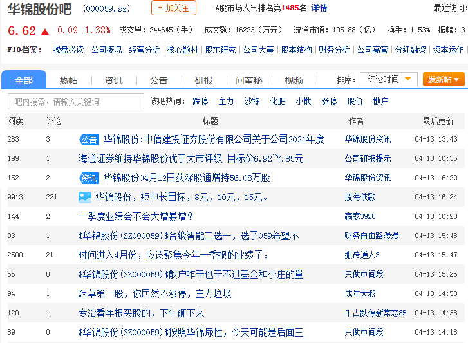468x343 pixels.
Task: Open the 评论时间 sort dropdown
Action: pos(389,79)
